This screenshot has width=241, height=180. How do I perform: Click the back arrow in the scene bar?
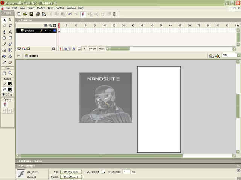pyautogui.click(x=18, y=56)
